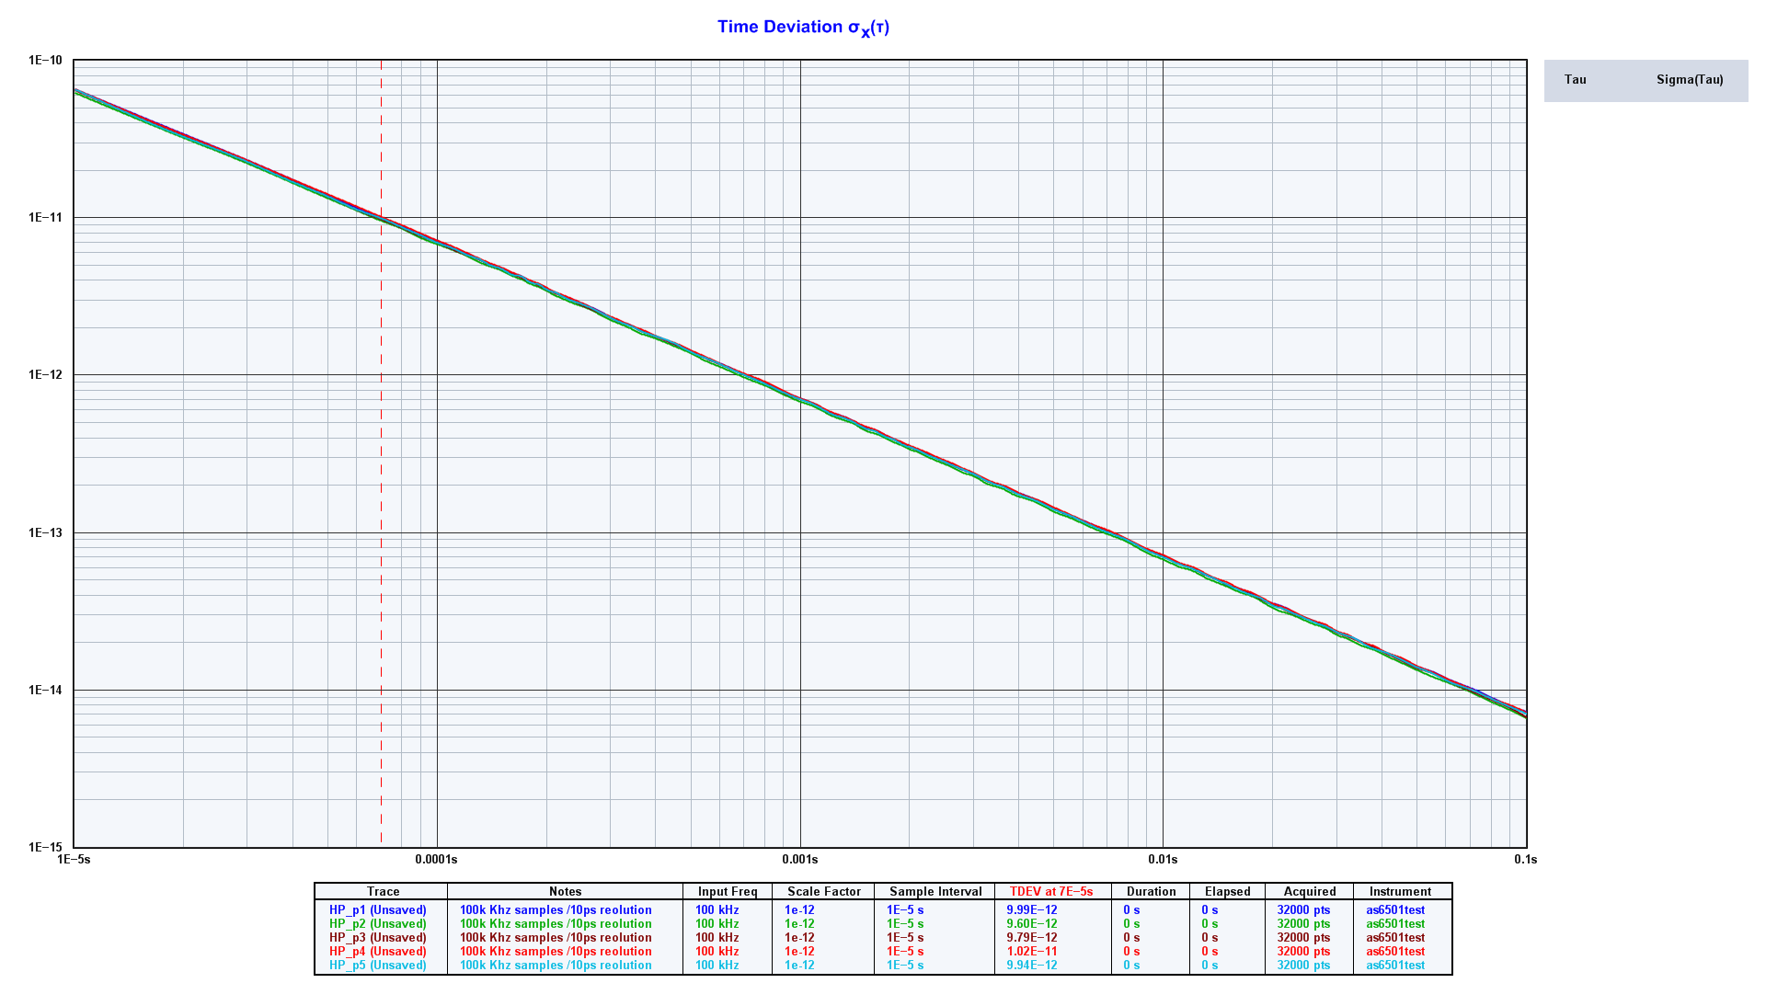Image resolution: width=1766 pixels, height=1006 pixels.
Task: Click the 9.99E-12 TDEV value for HP_p1
Action: (1031, 909)
